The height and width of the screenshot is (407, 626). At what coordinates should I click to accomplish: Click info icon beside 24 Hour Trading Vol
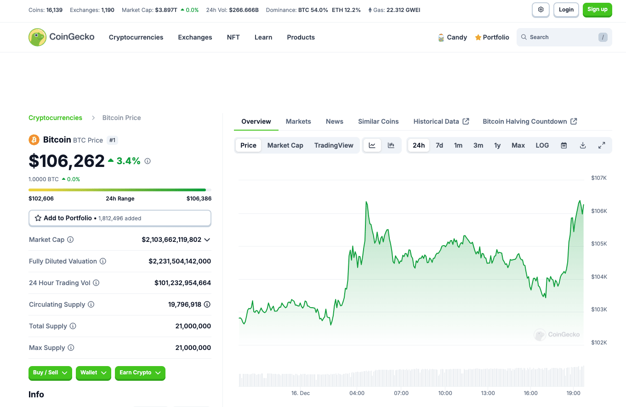click(x=96, y=283)
